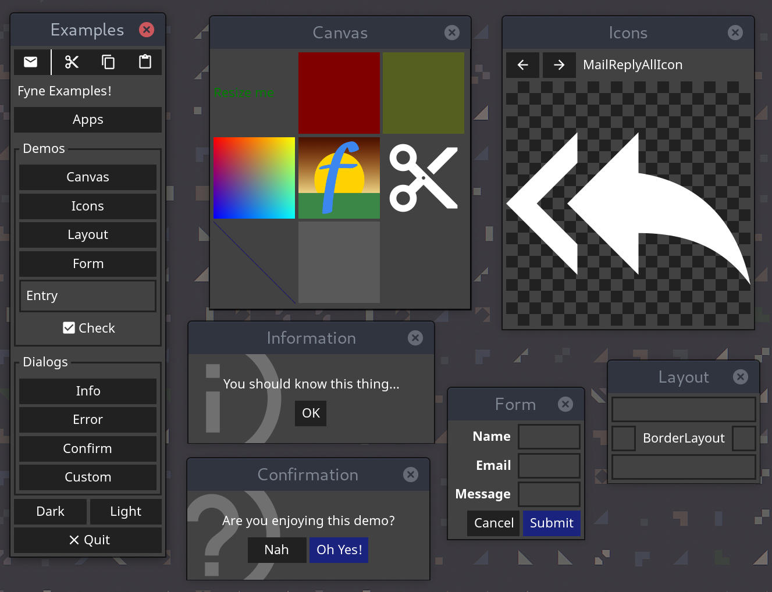Switch to the Light theme
Screen dimensions: 772x592
coord(126,511)
